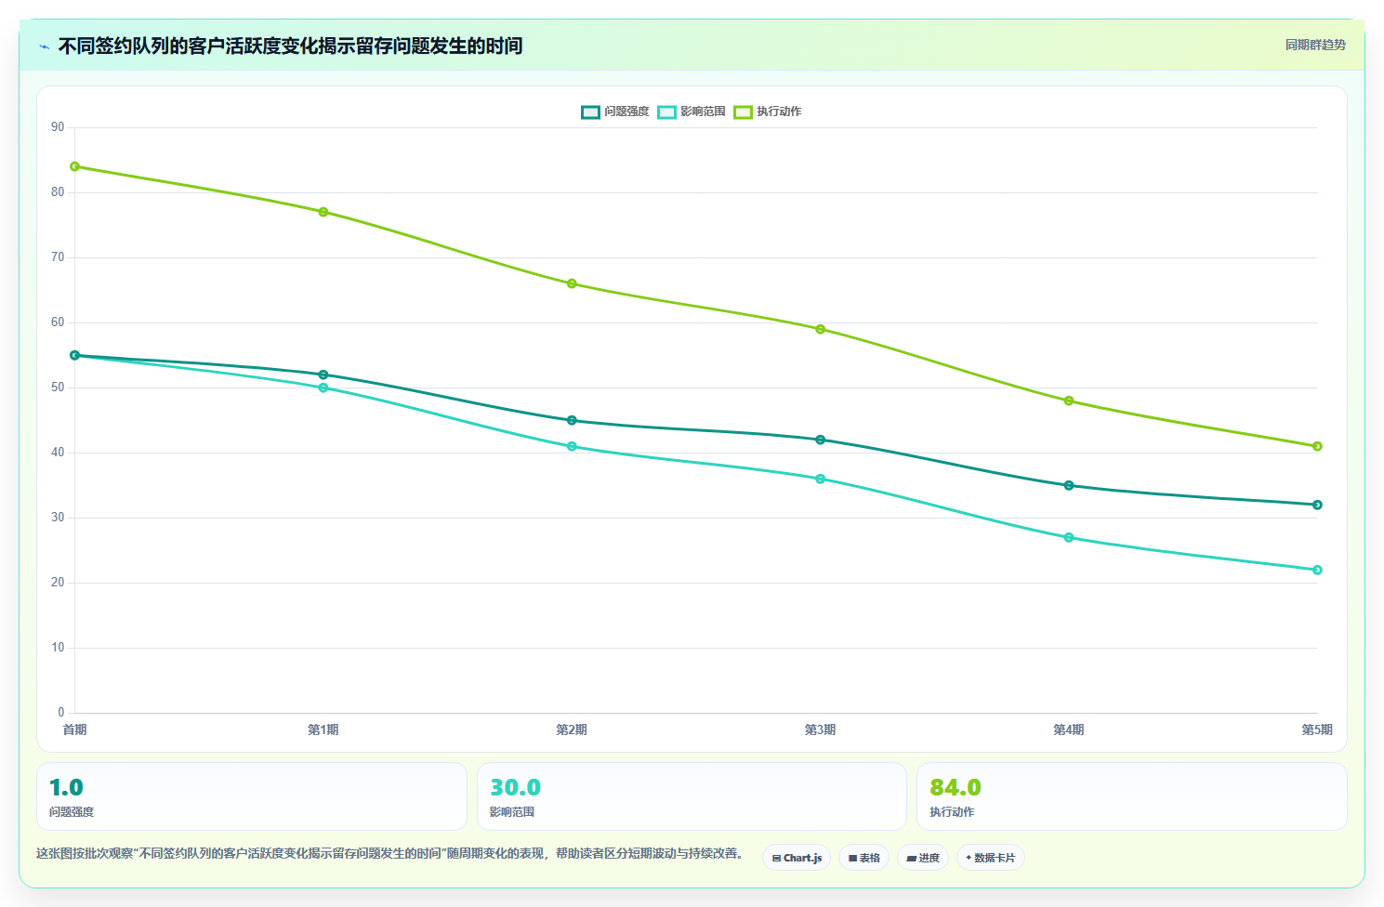The width and height of the screenshot is (1384, 907).
Task: Click the 影响范围 caption under the 30.0 value
Action: pyautogui.click(x=512, y=812)
